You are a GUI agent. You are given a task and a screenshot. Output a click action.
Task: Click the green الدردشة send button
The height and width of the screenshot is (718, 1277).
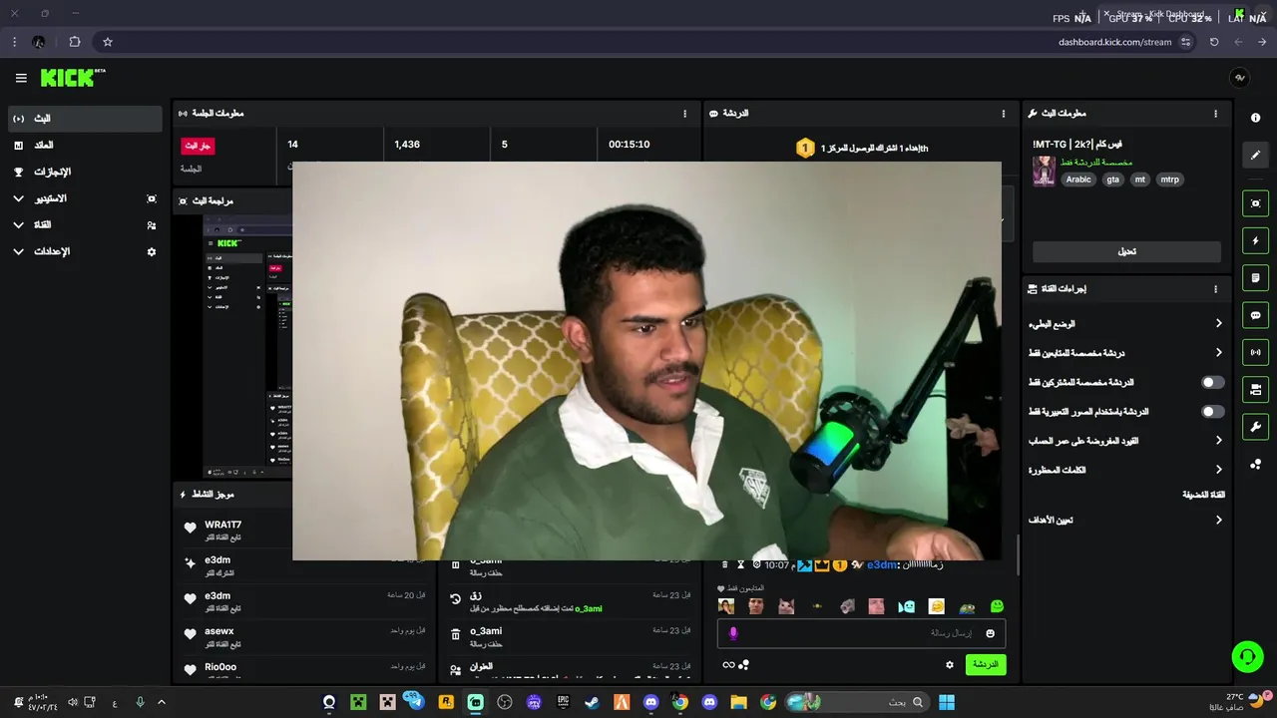986,664
